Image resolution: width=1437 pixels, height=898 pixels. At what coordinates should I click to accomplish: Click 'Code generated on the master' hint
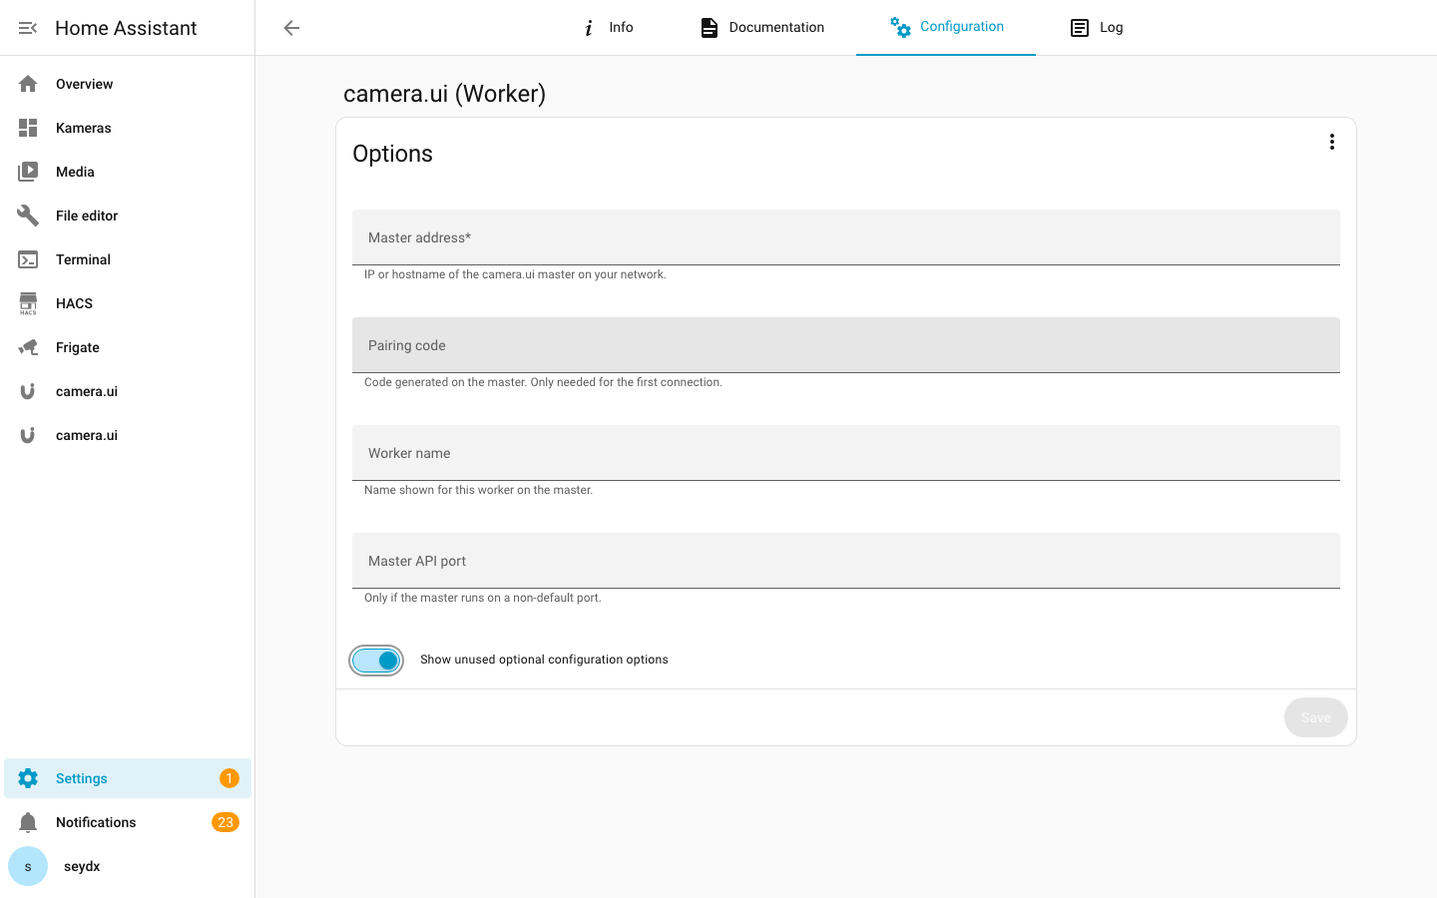click(x=543, y=382)
